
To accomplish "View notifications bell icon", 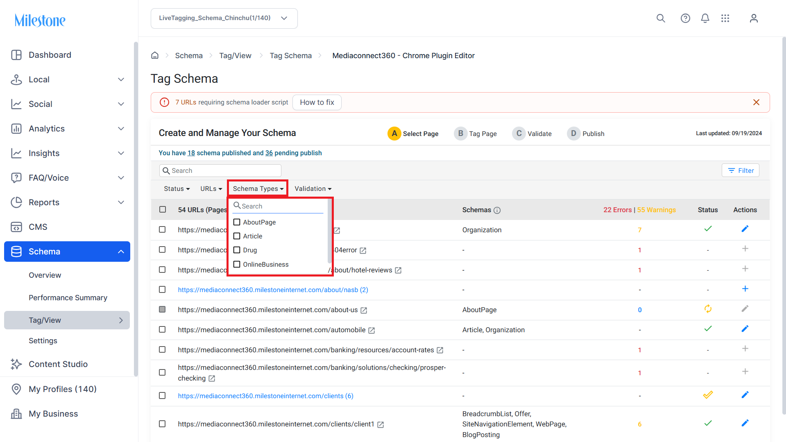I will [x=705, y=18].
